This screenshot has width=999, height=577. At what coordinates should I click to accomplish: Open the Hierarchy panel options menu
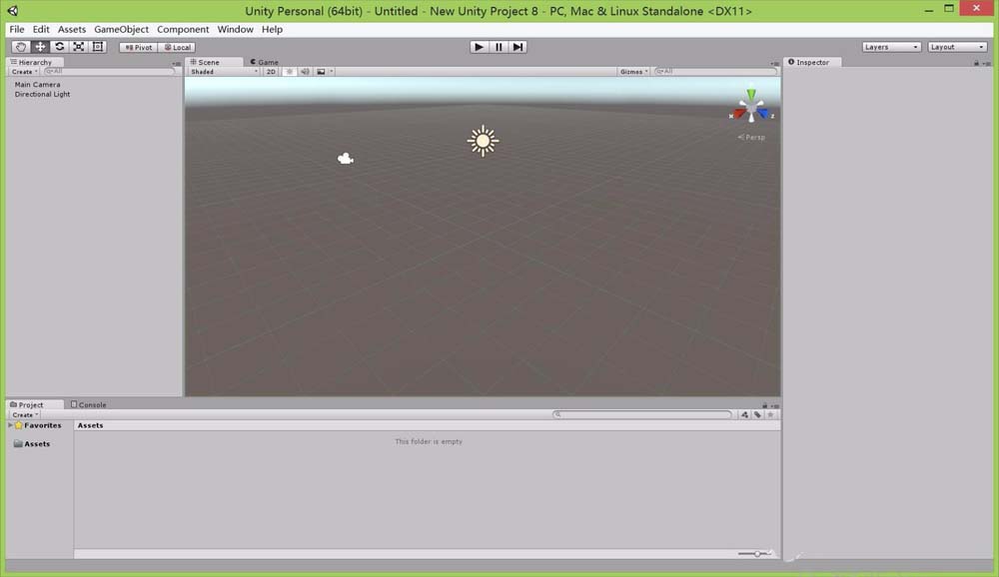point(176,63)
